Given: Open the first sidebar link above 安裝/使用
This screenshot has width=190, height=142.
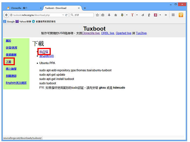Looking at the screenshot, I should (x=8, y=41).
